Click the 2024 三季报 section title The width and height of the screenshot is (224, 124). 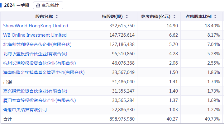tap(17, 5)
